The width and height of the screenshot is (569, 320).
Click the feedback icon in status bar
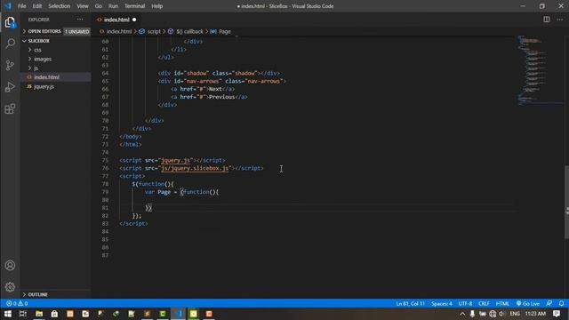[549, 303]
